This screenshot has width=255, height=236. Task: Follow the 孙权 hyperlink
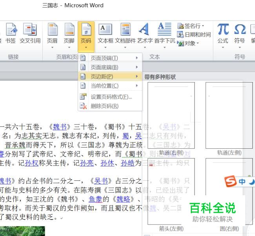(x=32, y=163)
